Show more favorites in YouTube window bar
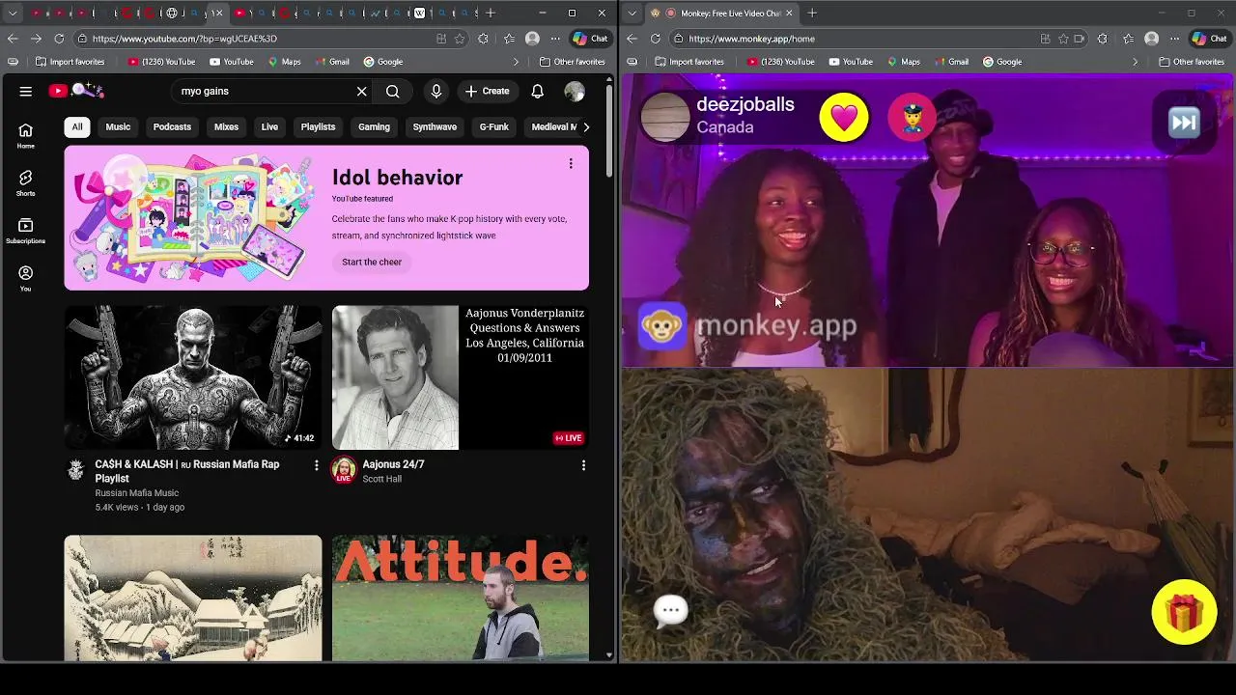This screenshot has width=1236, height=695. 516,62
